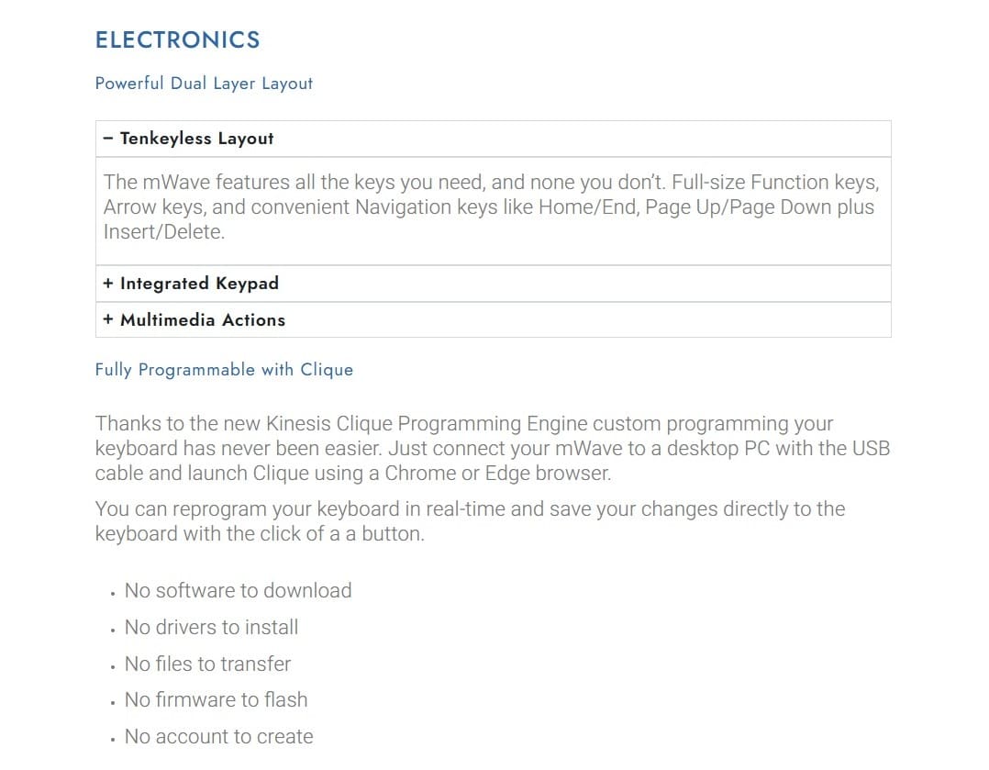The image size is (989, 770).
Task: Click the 'Insert/Delete' text in Tenkeyless description
Action: pos(163,232)
